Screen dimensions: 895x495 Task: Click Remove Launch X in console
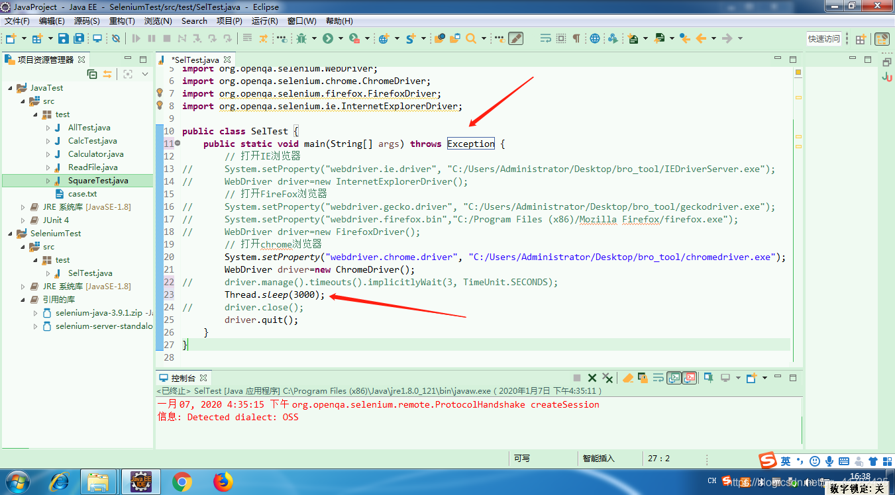click(592, 378)
